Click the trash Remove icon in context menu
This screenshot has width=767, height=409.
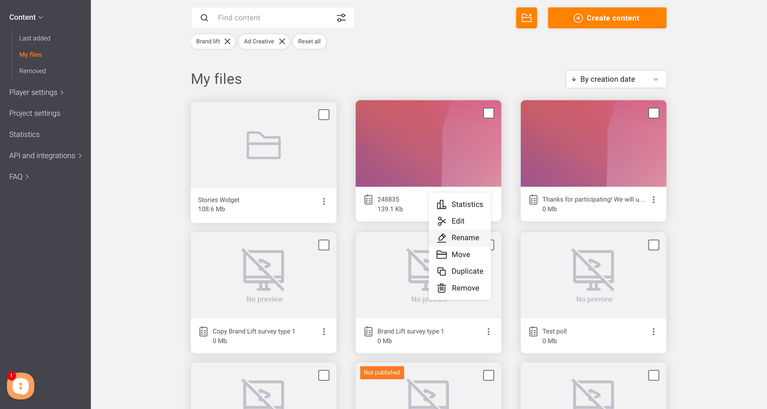click(442, 288)
